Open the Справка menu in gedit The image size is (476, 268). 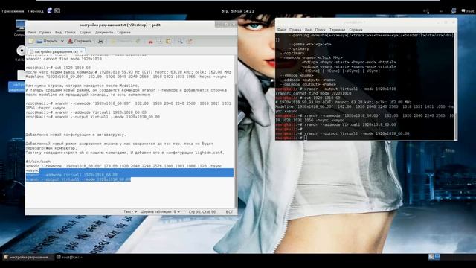click(124, 32)
